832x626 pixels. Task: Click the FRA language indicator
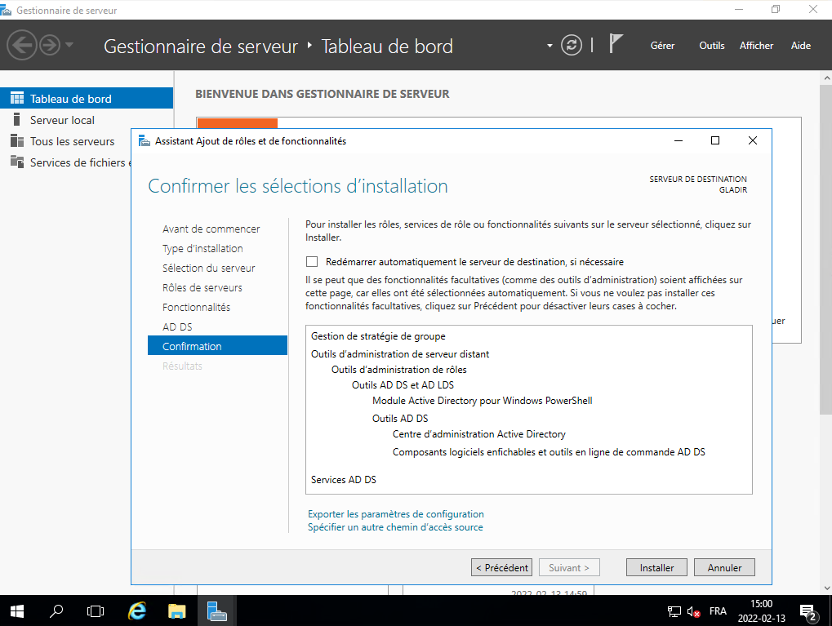pyautogui.click(x=718, y=611)
